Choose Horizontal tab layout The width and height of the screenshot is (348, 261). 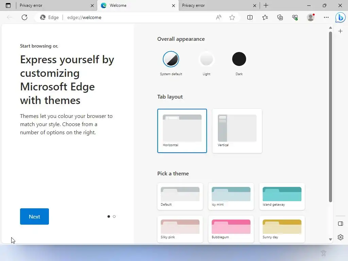click(182, 131)
